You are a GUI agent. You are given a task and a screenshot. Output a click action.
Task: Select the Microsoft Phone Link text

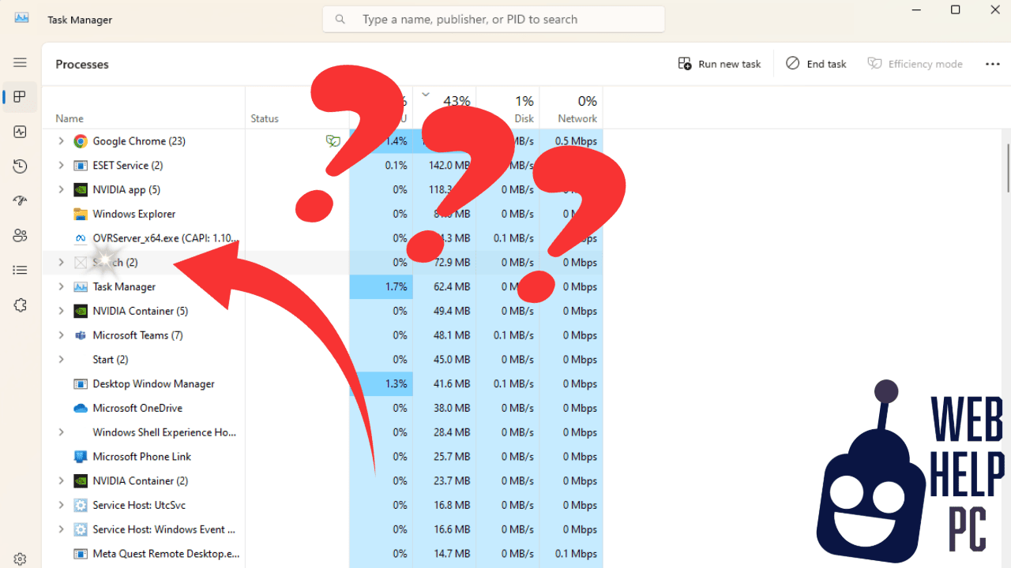coord(142,457)
